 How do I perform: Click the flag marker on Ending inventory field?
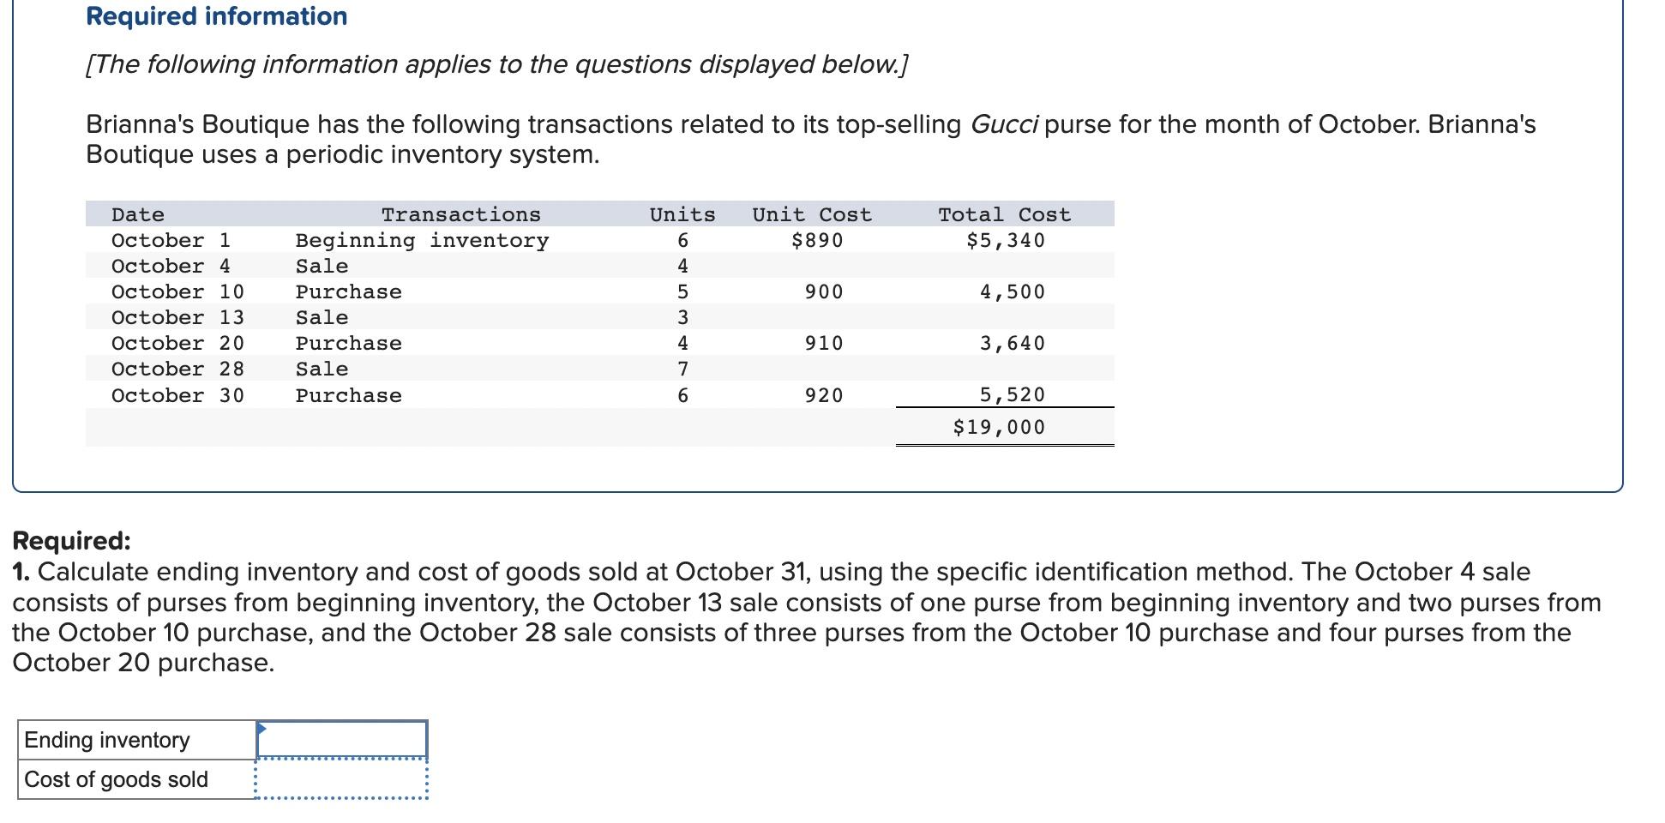click(x=260, y=730)
